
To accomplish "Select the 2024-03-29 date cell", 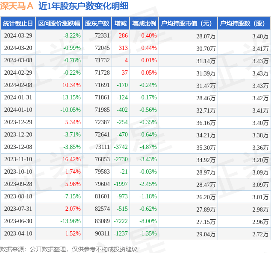I will [18, 36].
